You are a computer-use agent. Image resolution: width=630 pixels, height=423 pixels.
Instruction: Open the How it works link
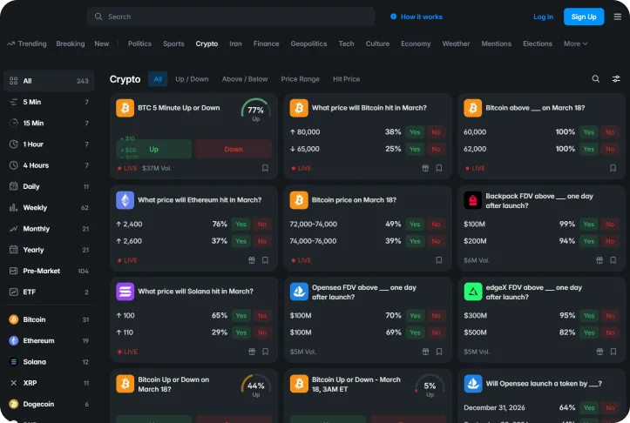coord(422,17)
